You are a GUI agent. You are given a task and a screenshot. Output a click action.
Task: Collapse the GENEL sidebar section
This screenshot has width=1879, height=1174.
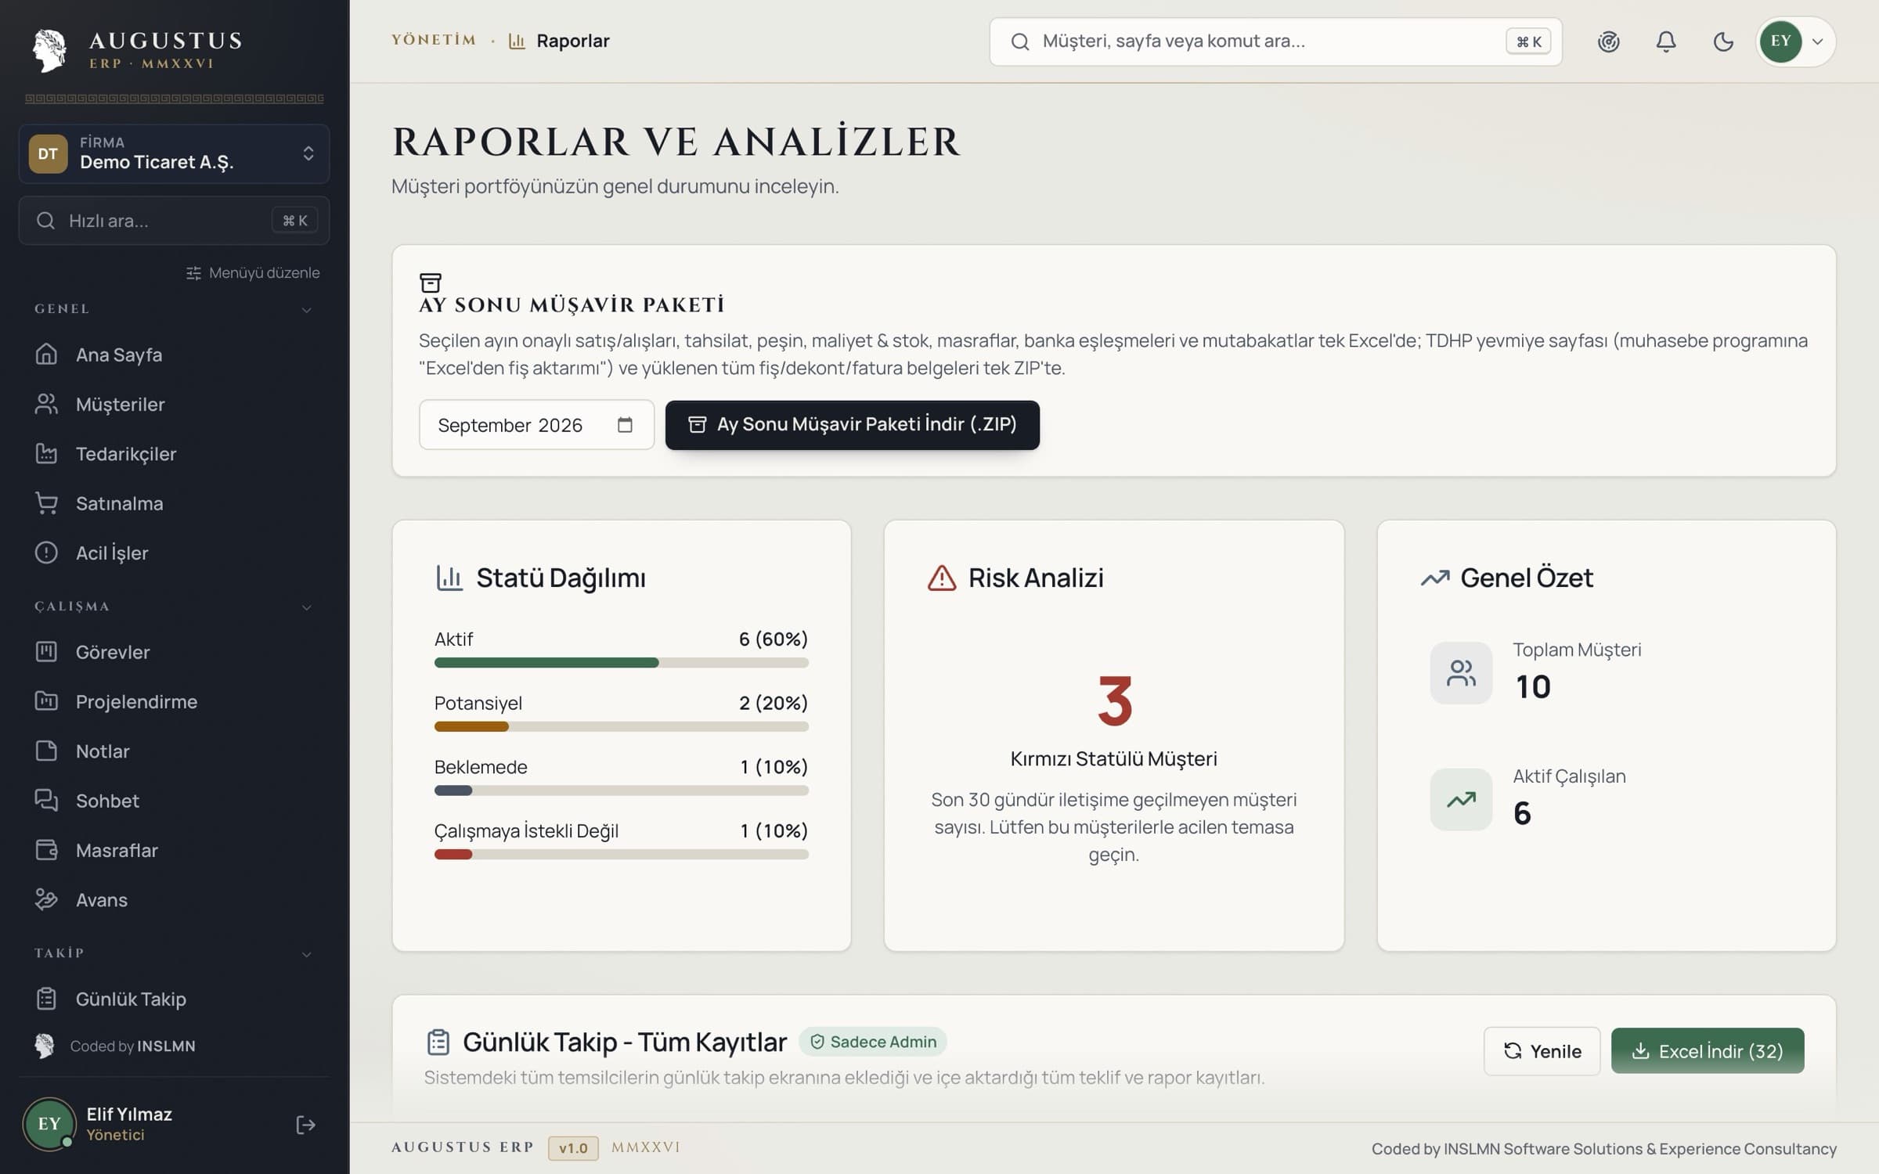pyautogui.click(x=307, y=309)
